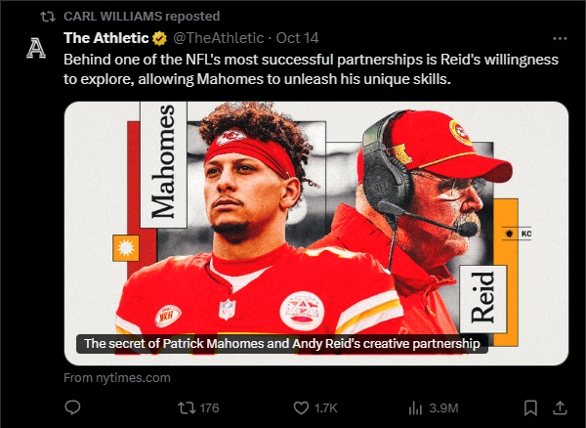586x428 pixels.
Task: Click the "From nytimes.com" source link
Action: [116, 377]
